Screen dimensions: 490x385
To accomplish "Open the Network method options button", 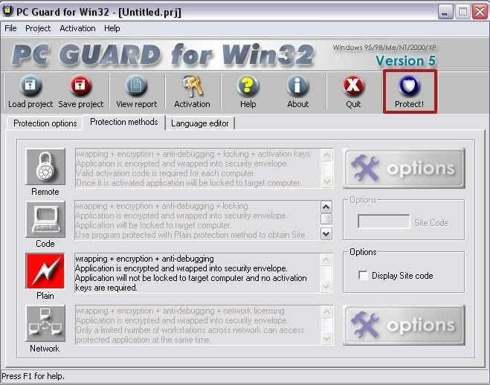I will point(404,325).
